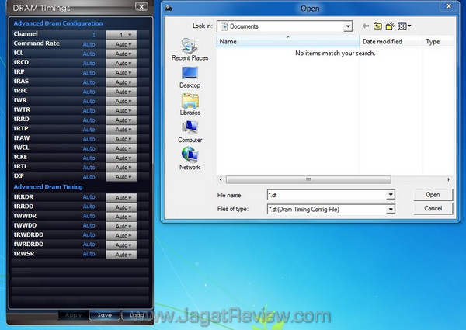Expand the Look in Documents dropdown
Image resolution: width=466 pixels, height=330 pixels.
(x=348, y=26)
